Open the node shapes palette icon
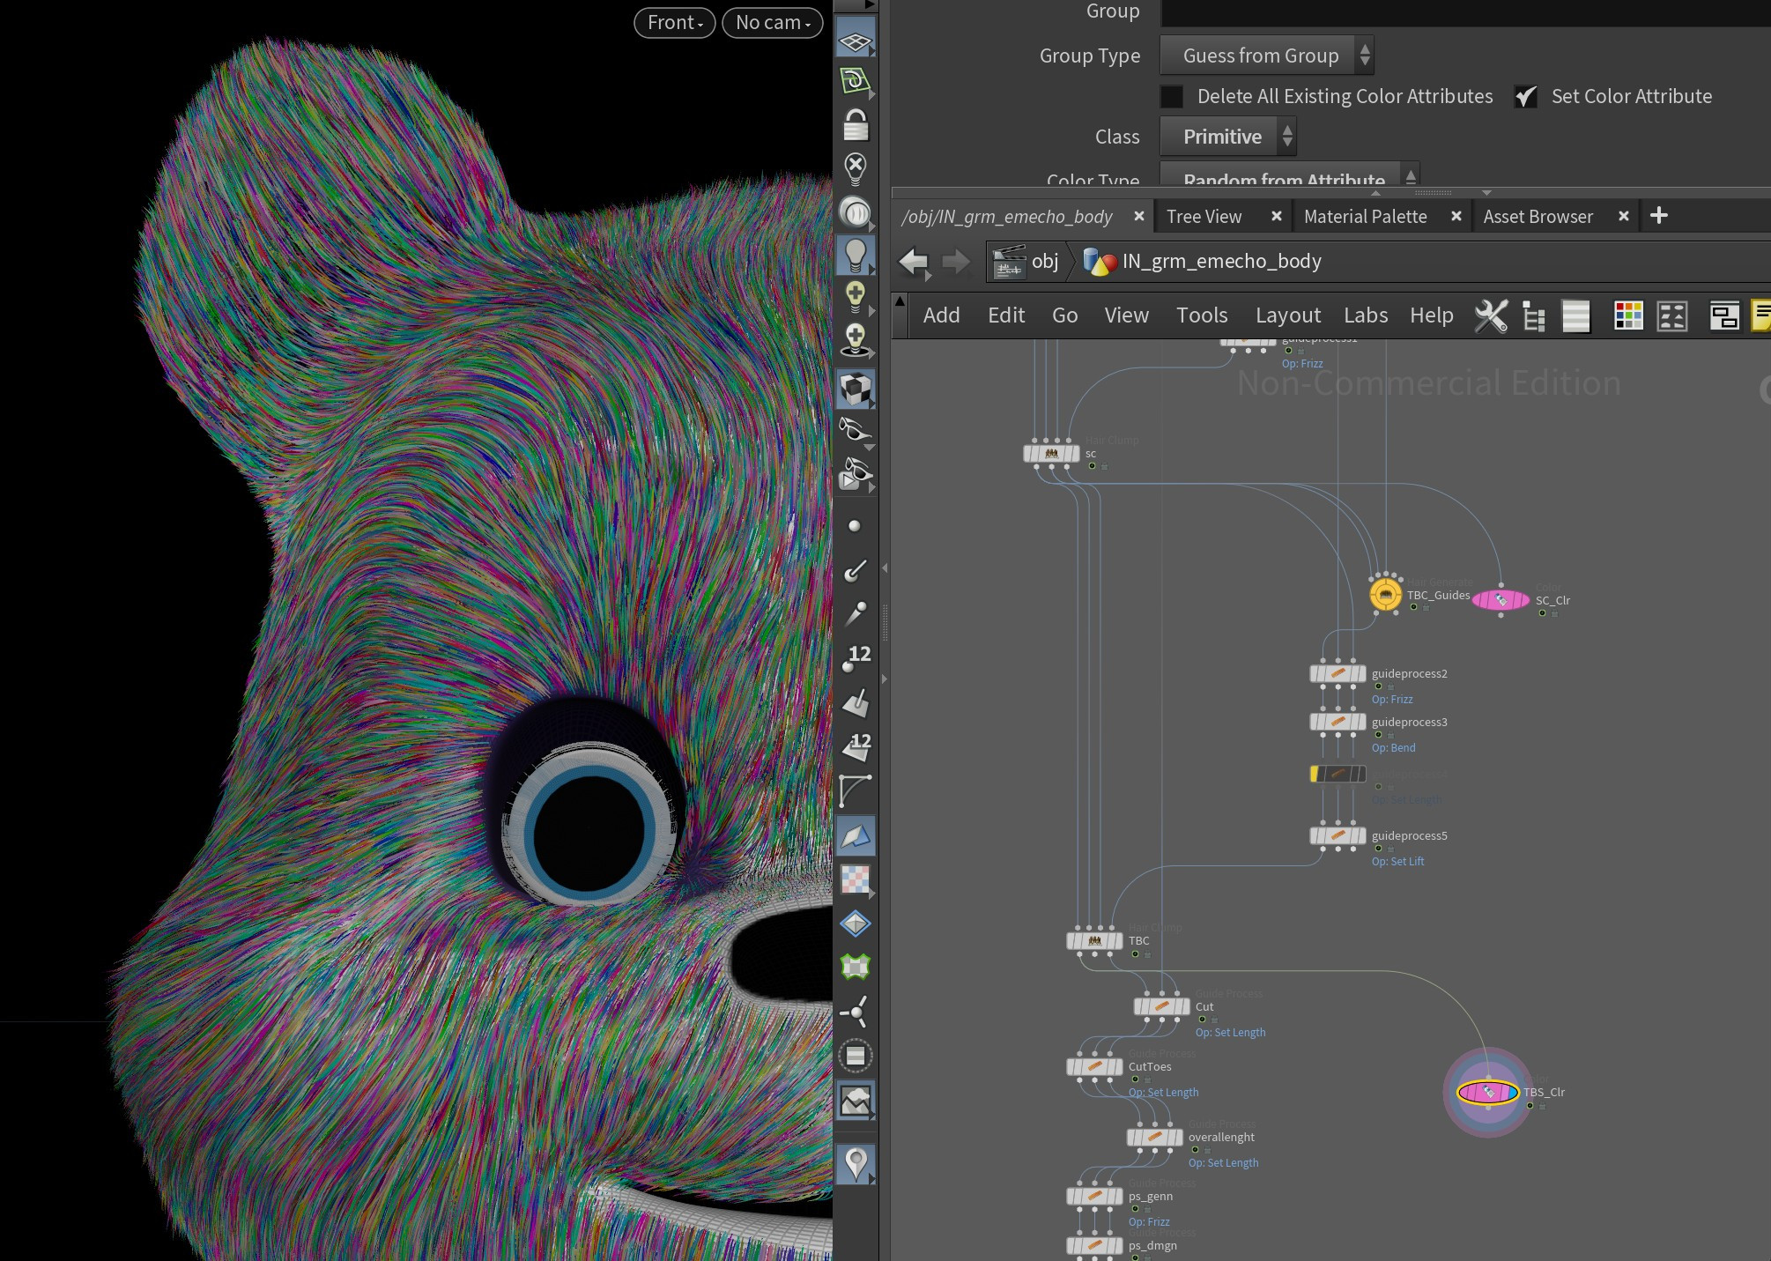 tap(1672, 315)
